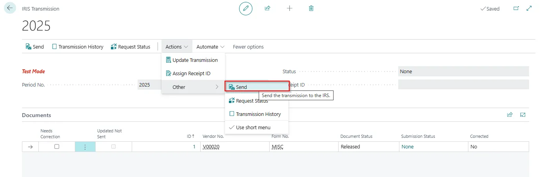Click the trash delete icon
The image size is (555, 177).
point(311,8)
